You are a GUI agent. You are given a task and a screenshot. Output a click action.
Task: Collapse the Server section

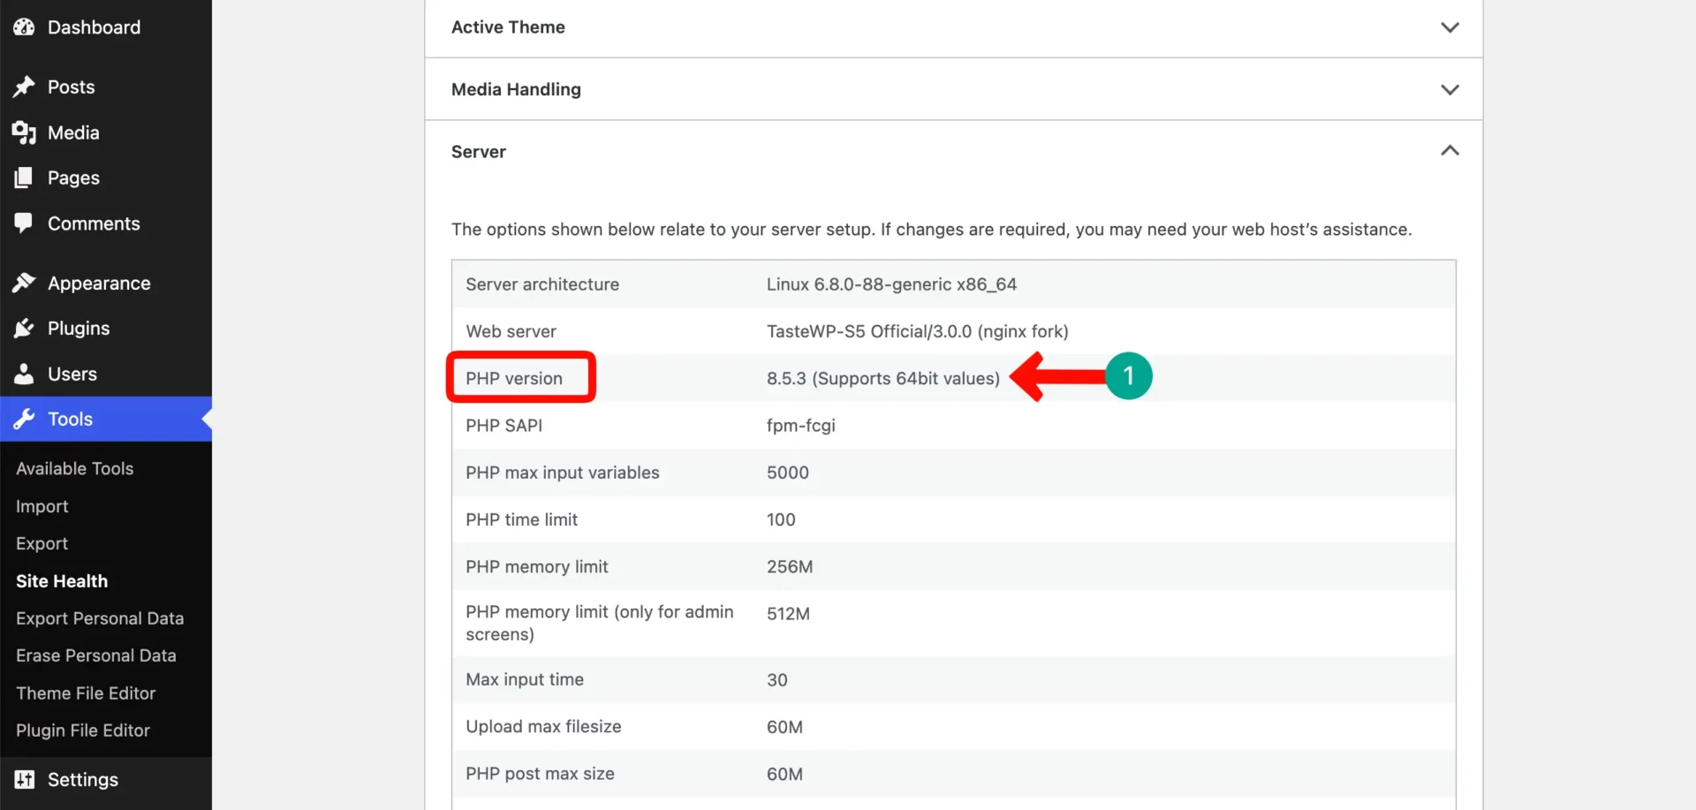coord(1450,150)
